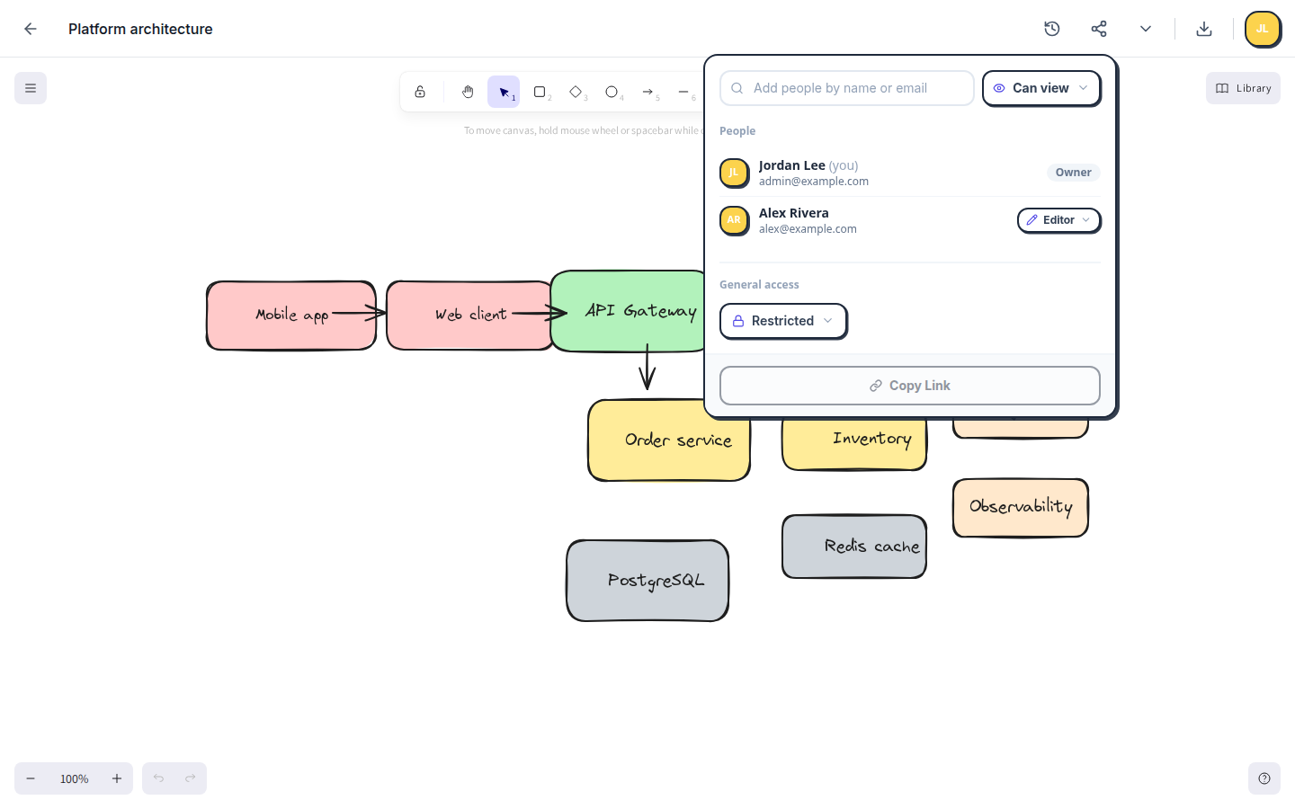This screenshot has height=809, width=1295.
Task: Zoom in with the plus button
Action: pos(117,778)
